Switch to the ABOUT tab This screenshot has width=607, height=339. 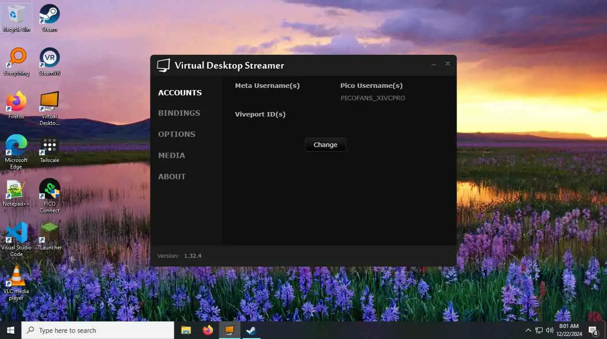click(172, 177)
